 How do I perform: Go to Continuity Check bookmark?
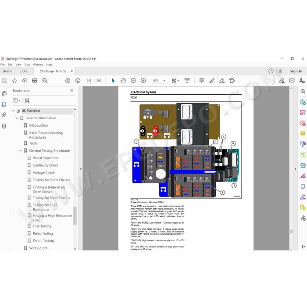46,165
